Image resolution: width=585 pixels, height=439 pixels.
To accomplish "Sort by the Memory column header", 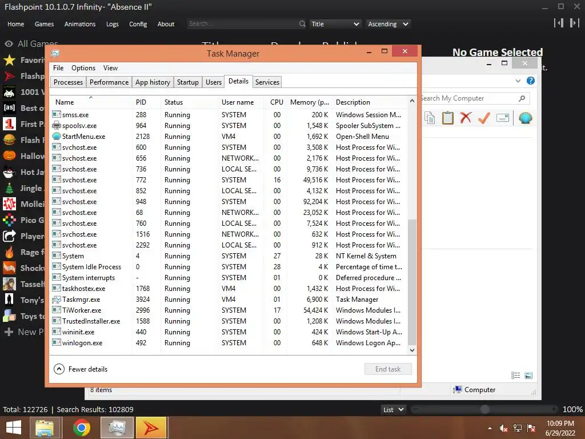I will (x=309, y=102).
